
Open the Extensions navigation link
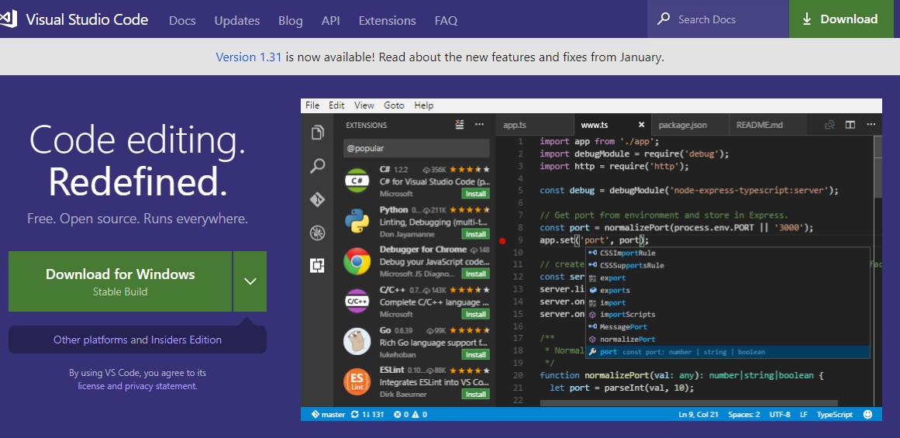coord(388,21)
